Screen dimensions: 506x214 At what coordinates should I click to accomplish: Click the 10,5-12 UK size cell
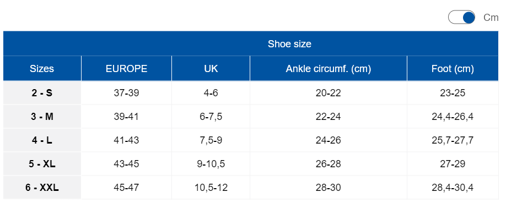(211, 188)
